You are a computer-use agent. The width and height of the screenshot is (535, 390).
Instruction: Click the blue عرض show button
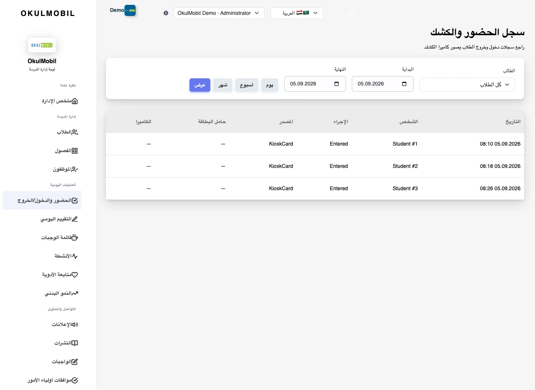(x=200, y=85)
